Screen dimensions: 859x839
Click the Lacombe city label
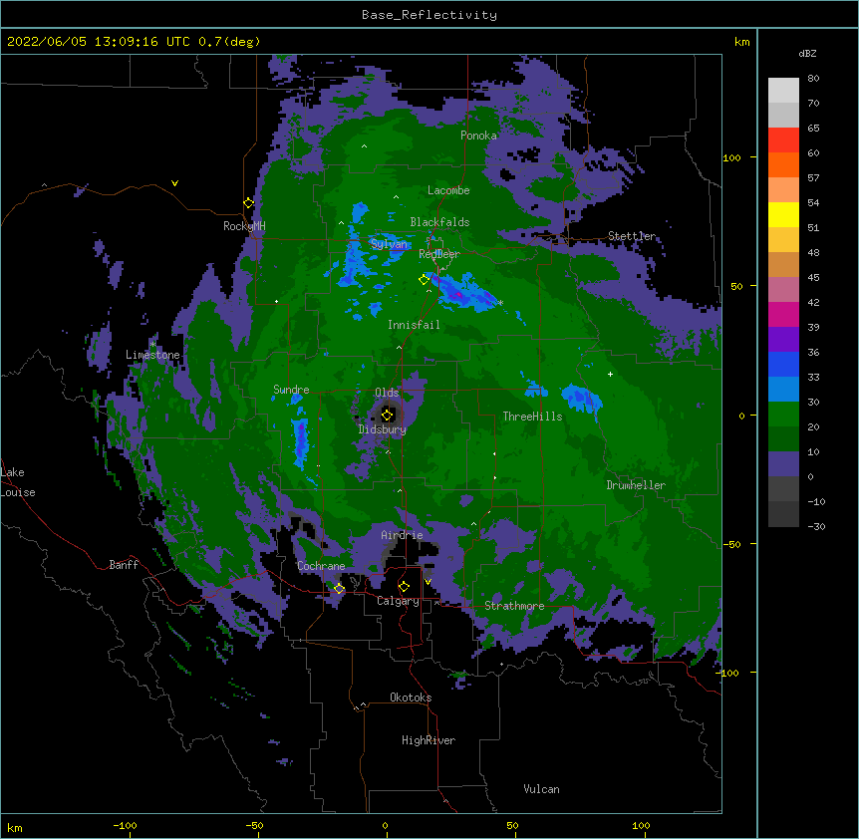tap(448, 190)
